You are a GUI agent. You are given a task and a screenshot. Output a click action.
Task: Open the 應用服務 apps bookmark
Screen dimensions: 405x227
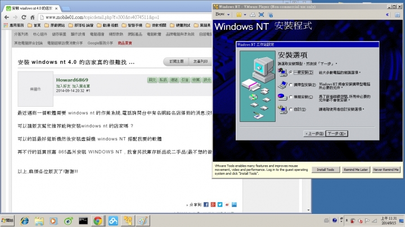[x=13, y=25]
